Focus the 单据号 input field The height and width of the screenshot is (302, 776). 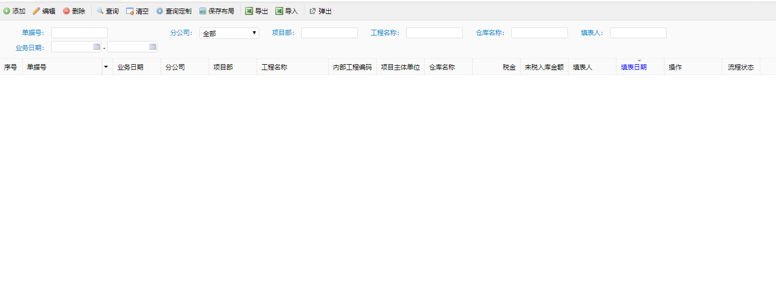pyautogui.click(x=79, y=33)
